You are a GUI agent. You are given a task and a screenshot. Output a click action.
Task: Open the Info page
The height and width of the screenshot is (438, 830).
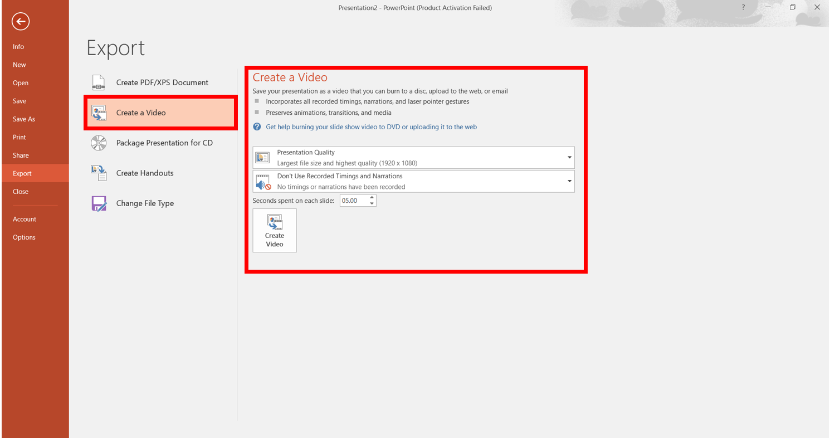(35, 47)
